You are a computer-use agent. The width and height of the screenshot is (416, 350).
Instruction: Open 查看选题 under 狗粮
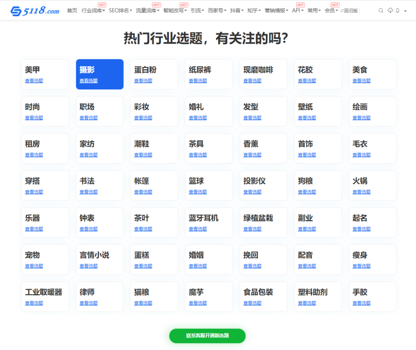307,192
